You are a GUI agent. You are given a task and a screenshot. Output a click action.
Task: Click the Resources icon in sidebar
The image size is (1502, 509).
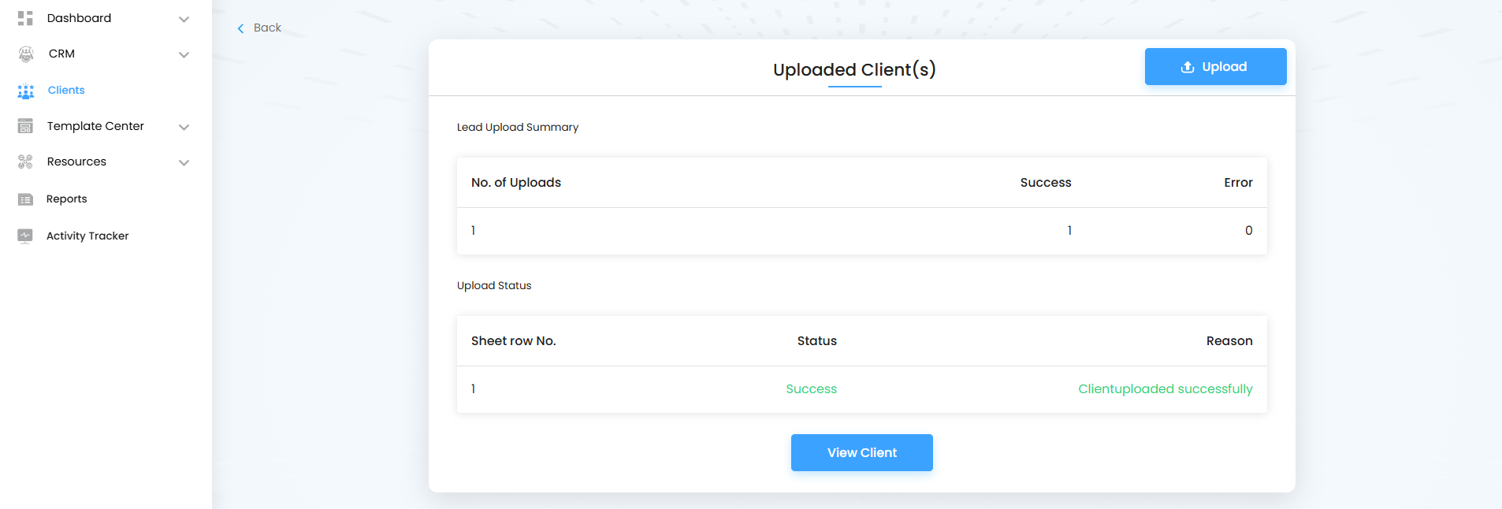tap(25, 162)
